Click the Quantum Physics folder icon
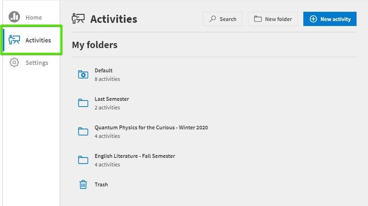368x206 pixels. (83, 132)
